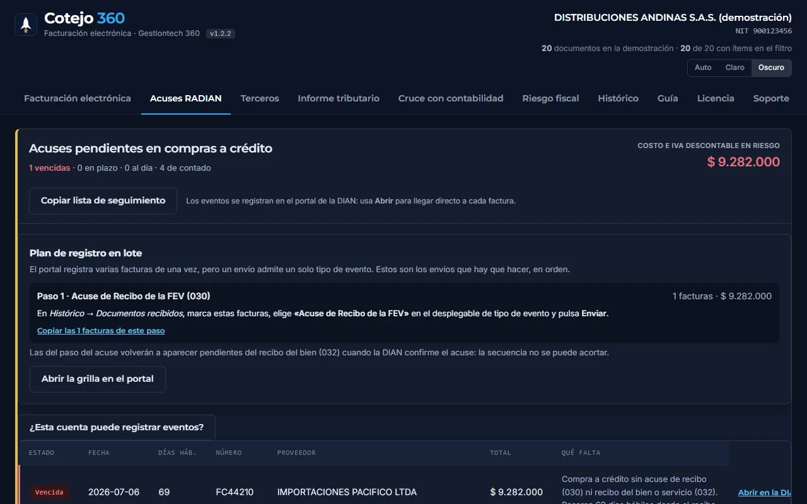Switch theme to Auto
Image resolution: width=807 pixels, height=504 pixels.
pyautogui.click(x=703, y=67)
